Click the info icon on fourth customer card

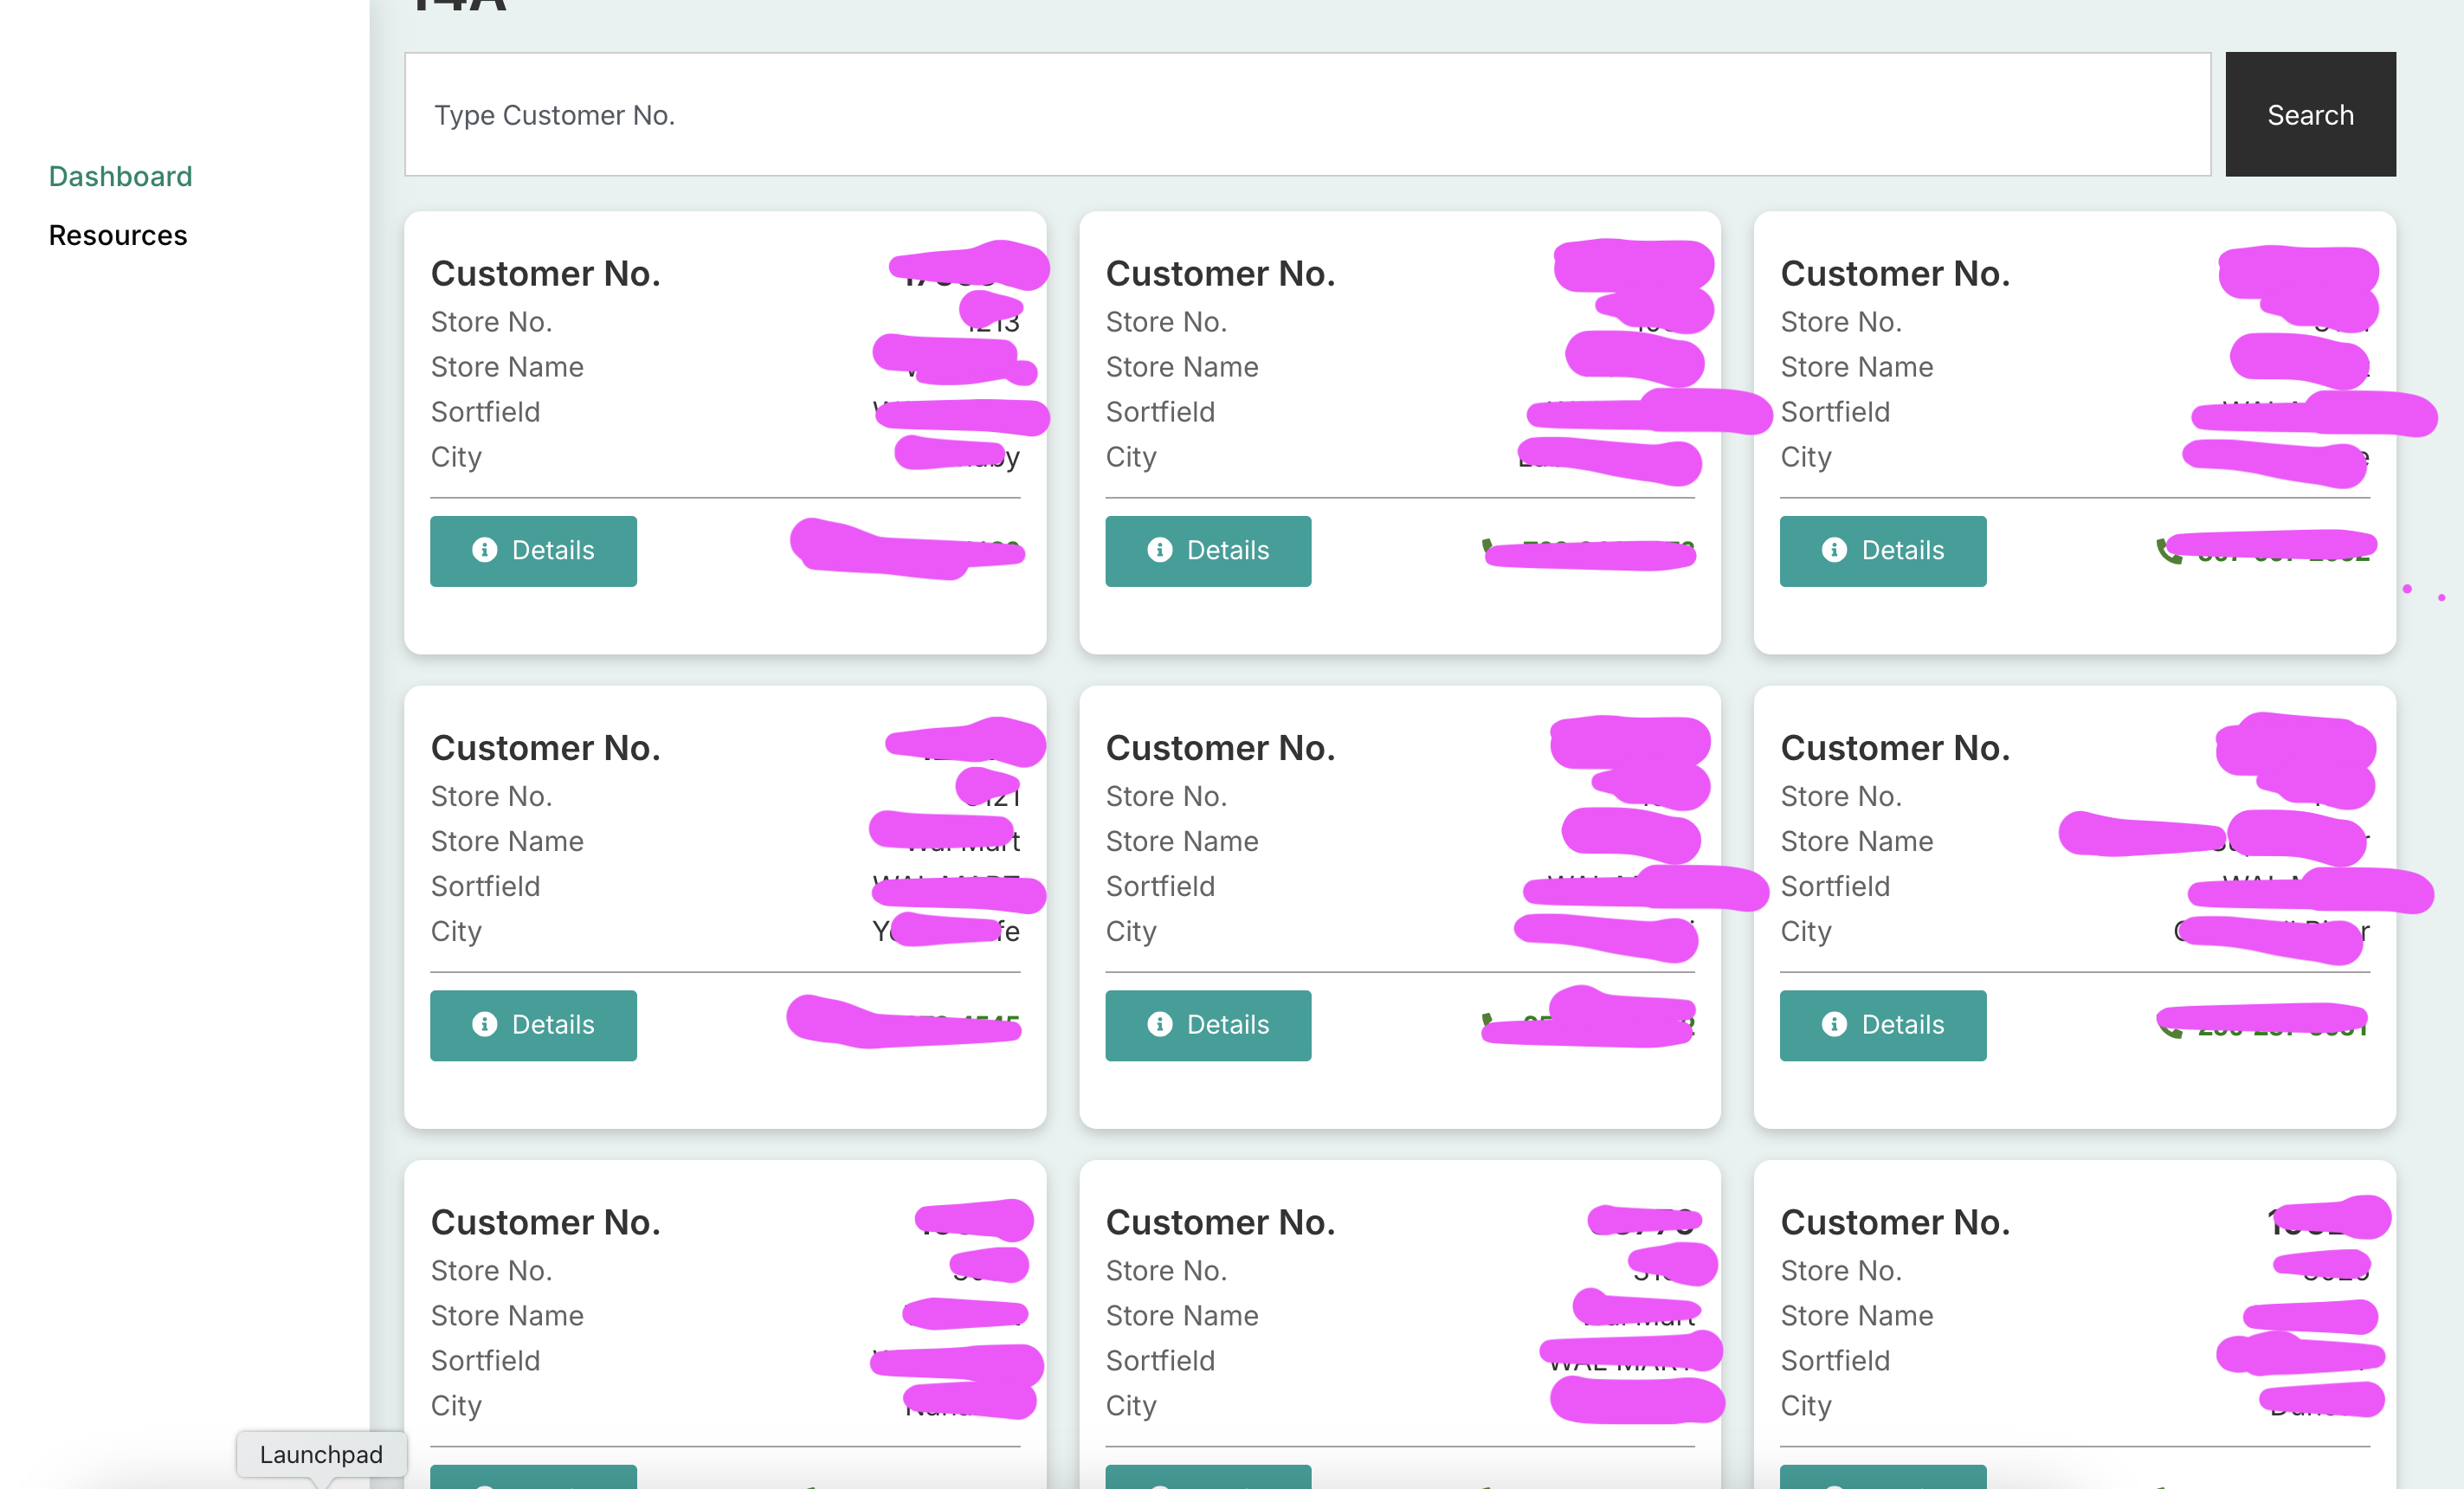tap(484, 1024)
